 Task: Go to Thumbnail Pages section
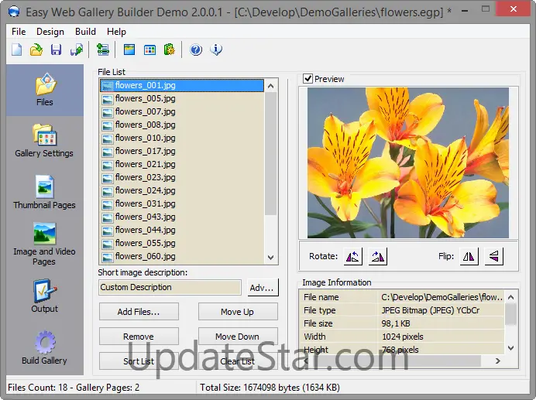click(x=44, y=193)
